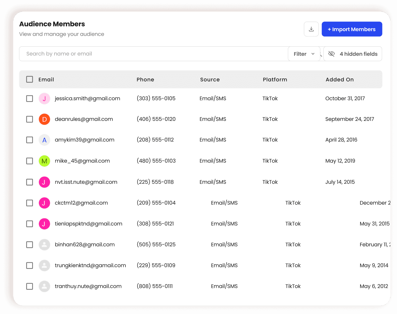Open the nvt.isst.nute@gmail.com email entry

(x=86, y=182)
